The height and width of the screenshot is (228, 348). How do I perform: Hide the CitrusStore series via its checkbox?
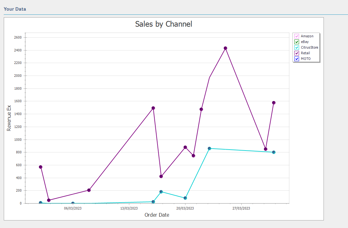pos(297,48)
